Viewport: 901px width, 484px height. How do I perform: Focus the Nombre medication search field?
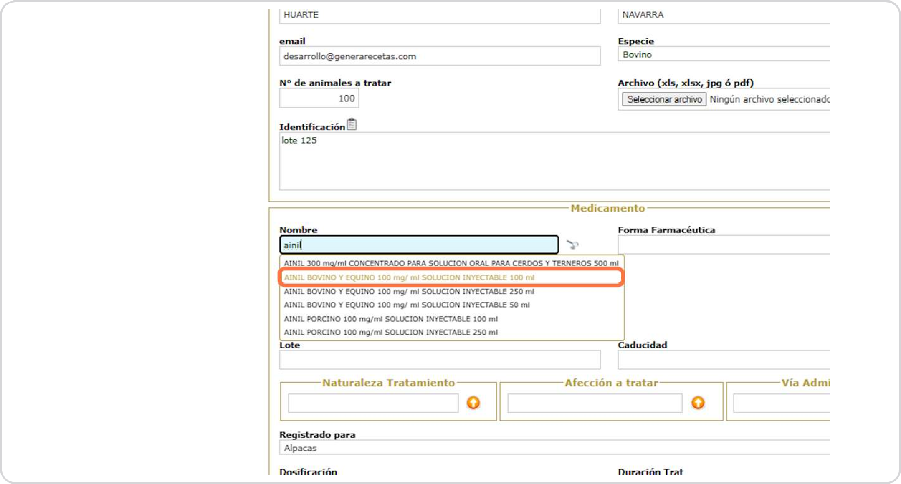[x=419, y=245]
